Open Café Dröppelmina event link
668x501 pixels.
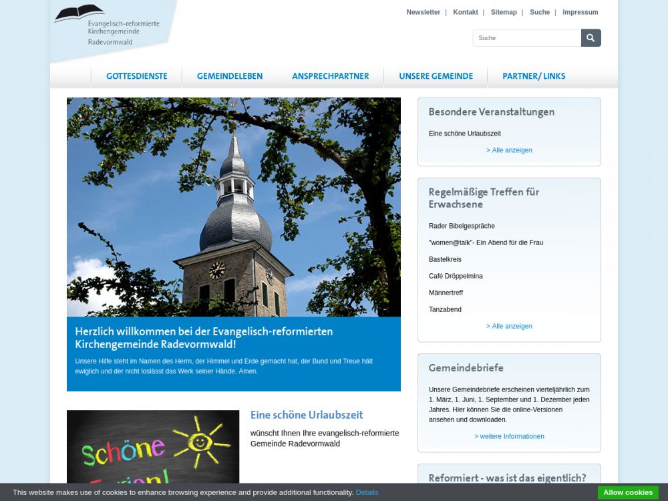tap(456, 276)
